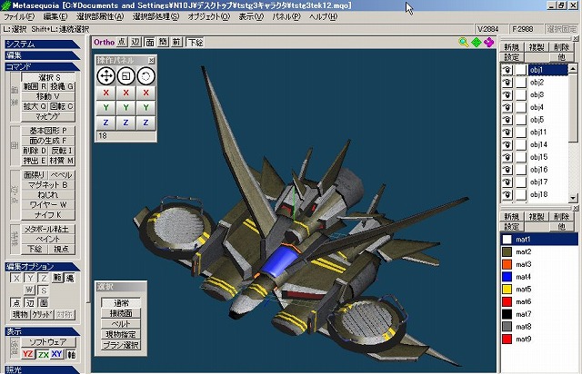Open the パネル(P) menu
Viewport: 582px width, 374px height.
(x=286, y=16)
